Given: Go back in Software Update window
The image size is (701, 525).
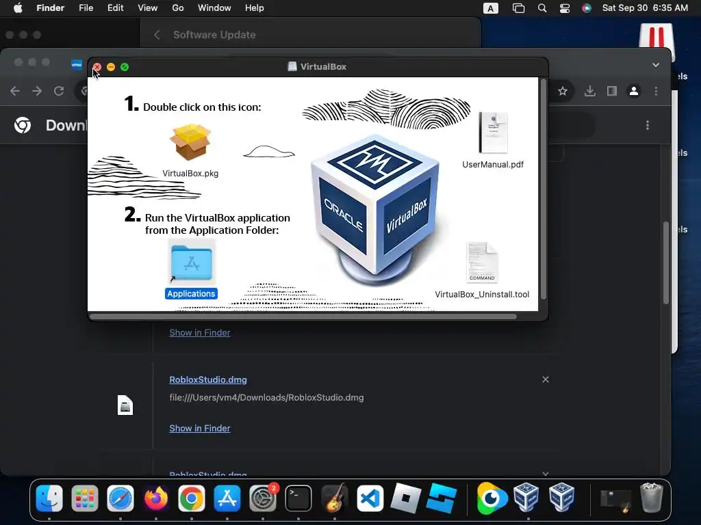Looking at the screenshot, I should pyautogui.click(x=157, y=35).
